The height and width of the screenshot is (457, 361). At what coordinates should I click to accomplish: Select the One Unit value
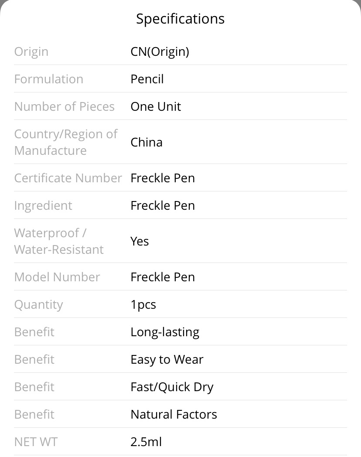tap(156, 106)
